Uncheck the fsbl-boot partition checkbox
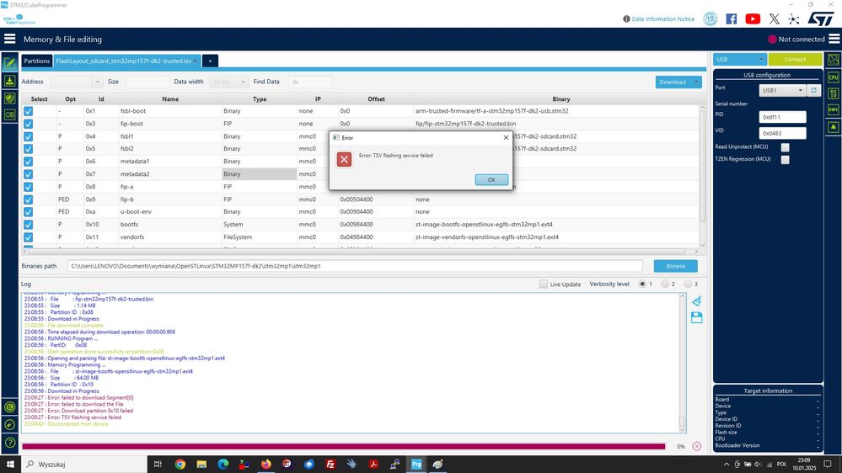The height and width of the screenshot is (473, 842). point(29,111)
